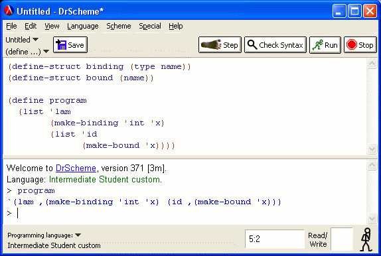The height and width of the screenshot is (256, 381).
Task: Click interactions pane scrollbar up arrow
Action: [x=372, y=165]
